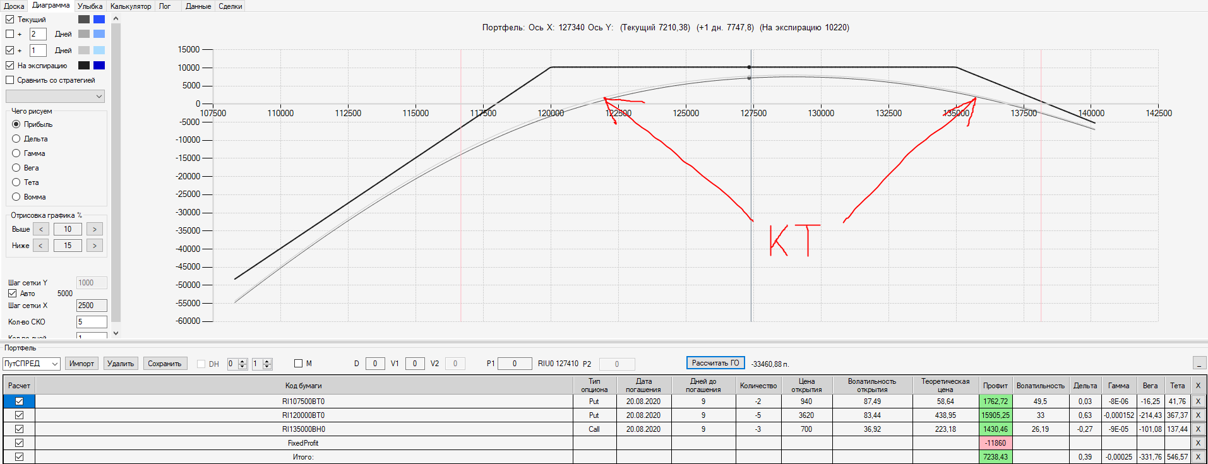This screenshot has width=1208, height=464.
Task: Pick the dark blue swatch for На экспирацию
Action: (99, 66)
